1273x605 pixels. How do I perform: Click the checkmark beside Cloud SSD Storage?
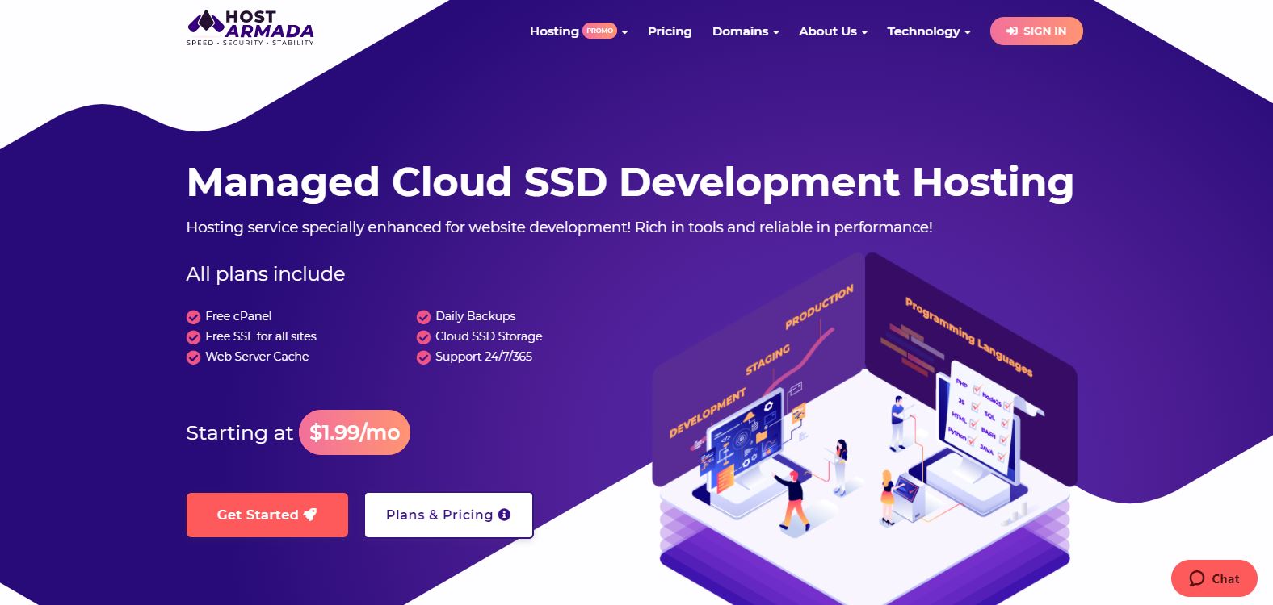coord(423,337)
